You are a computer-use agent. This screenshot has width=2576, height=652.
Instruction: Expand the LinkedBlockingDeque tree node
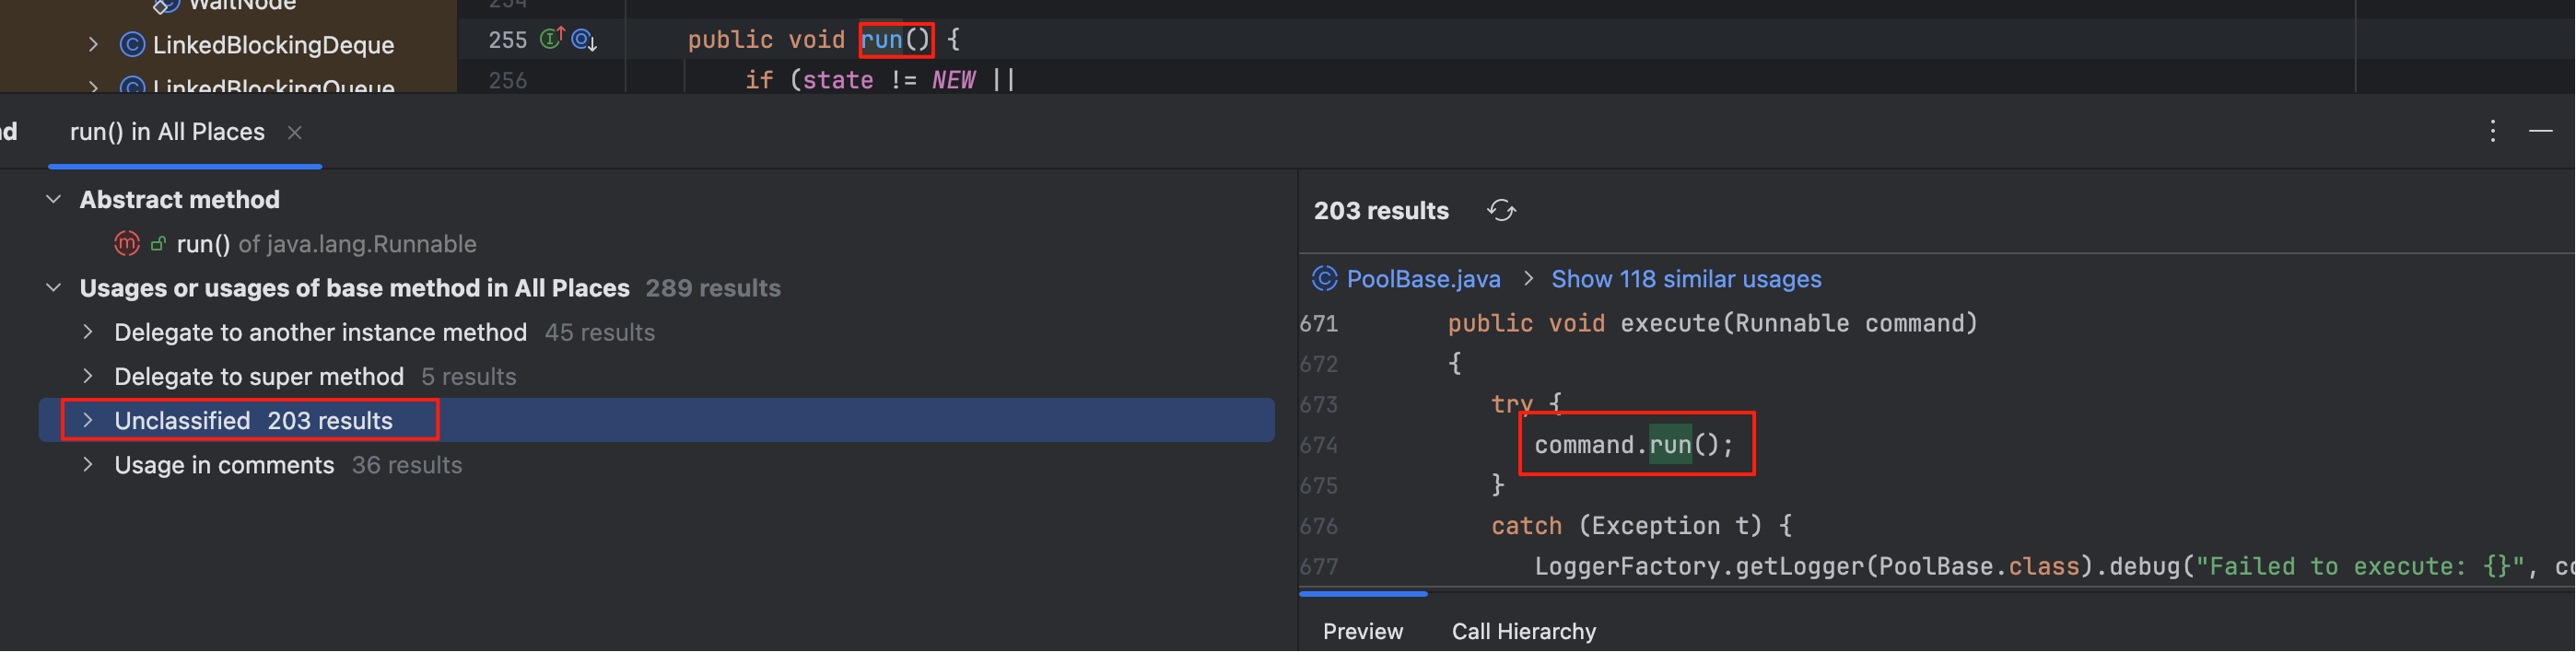pyautogui.click(x=93, y=45)
